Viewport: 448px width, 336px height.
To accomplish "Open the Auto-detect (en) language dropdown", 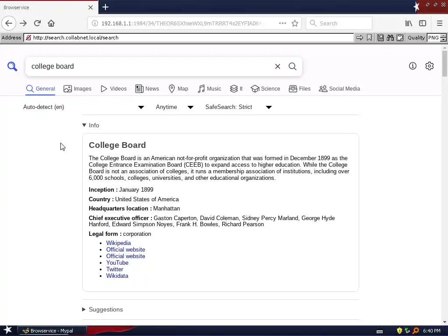I will coord(84,107).
